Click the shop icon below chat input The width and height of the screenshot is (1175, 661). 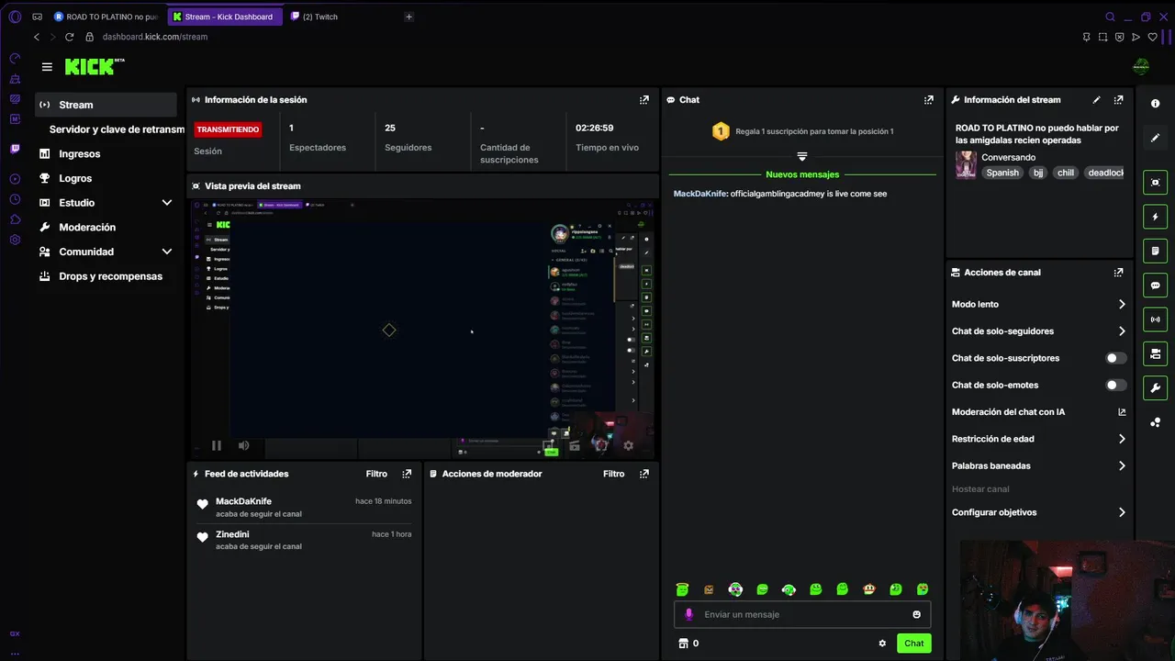click(683, 644)
